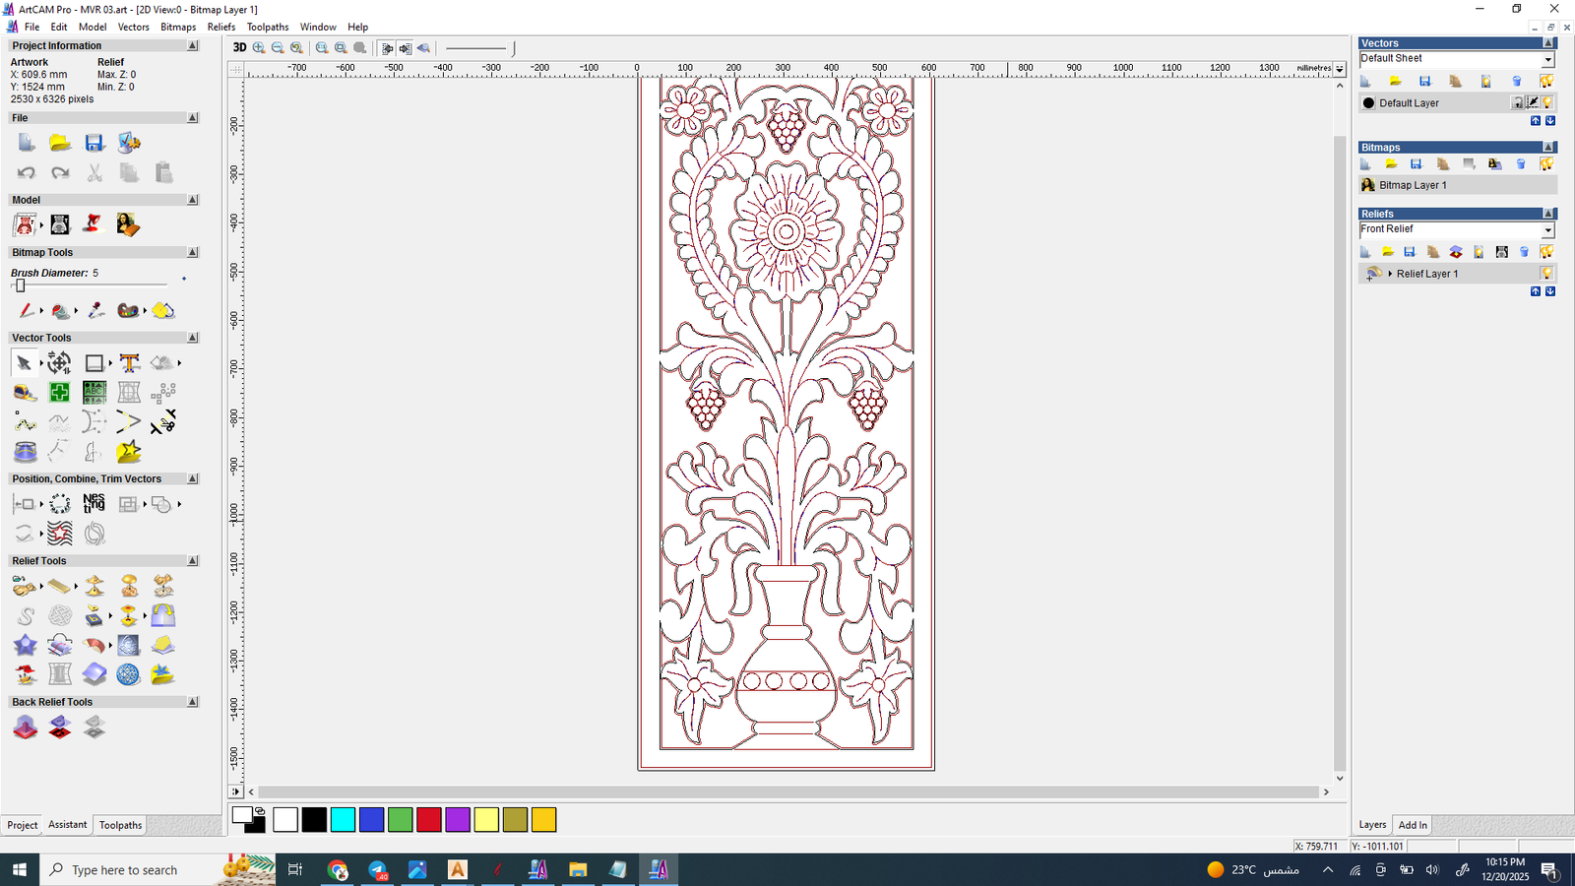The image size is (1575, 886).
Task: Click the Save floppy icon in File section
Action: 94,143
